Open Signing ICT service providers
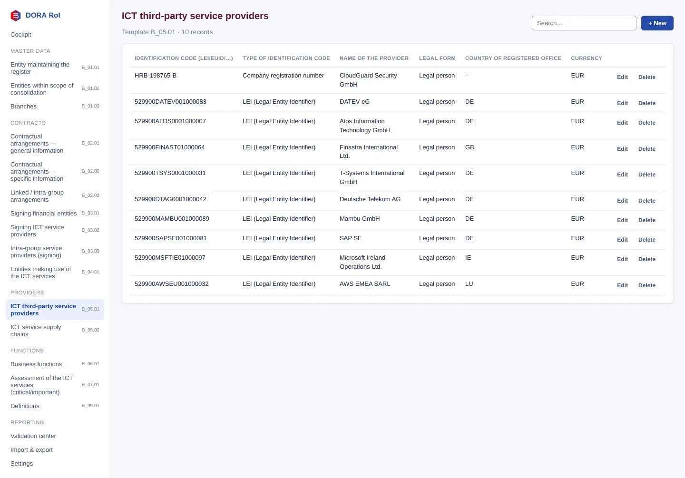The width and height of the screenshot is (685, 478). tap(55, 231)
